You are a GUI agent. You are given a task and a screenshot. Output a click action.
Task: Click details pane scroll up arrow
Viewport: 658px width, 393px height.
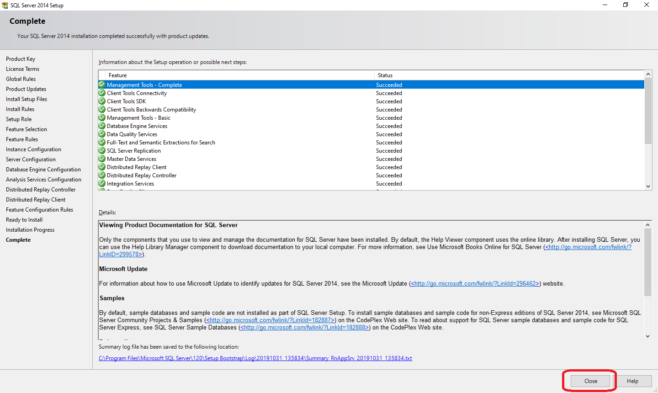(647, 224)
